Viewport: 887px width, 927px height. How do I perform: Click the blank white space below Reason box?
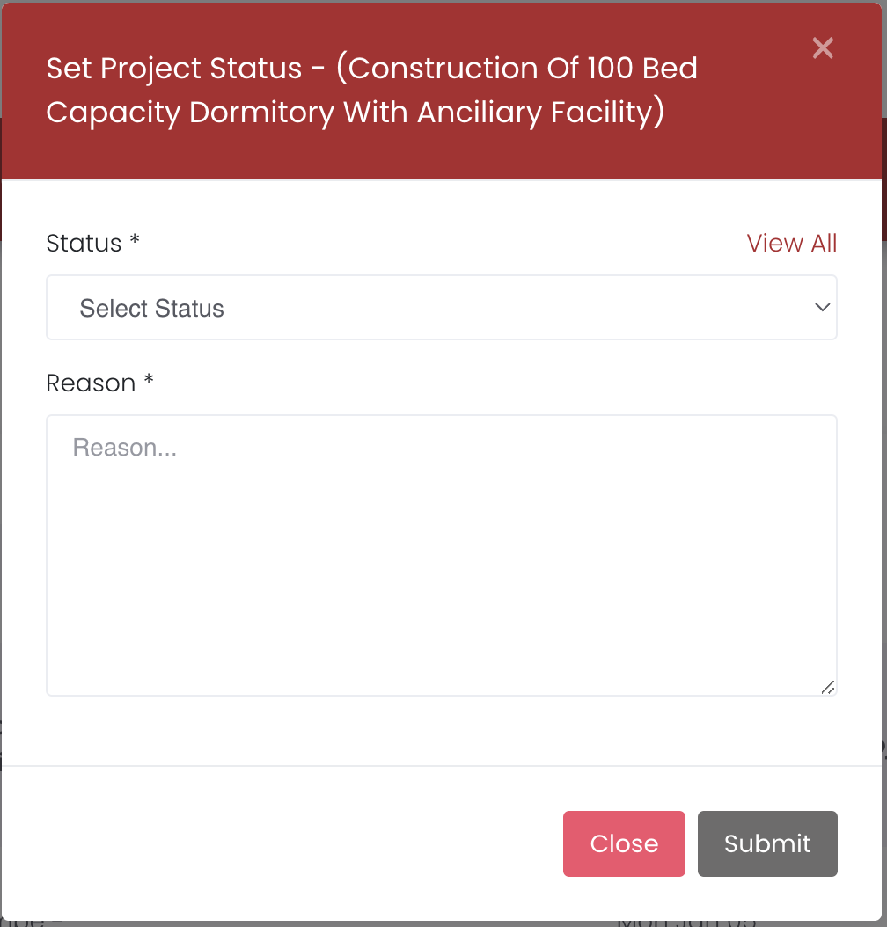pos(440,730)
